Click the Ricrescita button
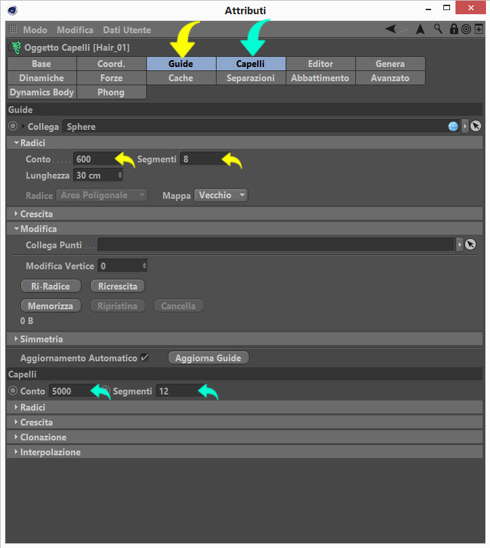 [x=118, y=286]
